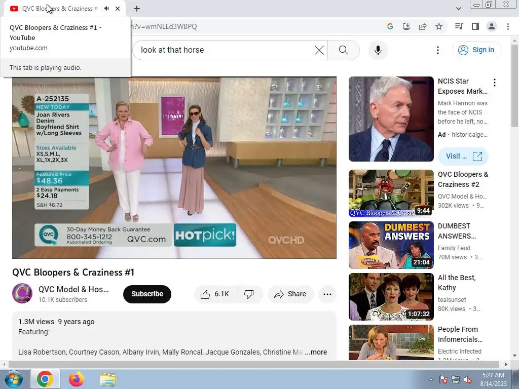Open the clock showing 5:27 AM
Viewport: 519px width, 389px height.
(x=493, y=379)
